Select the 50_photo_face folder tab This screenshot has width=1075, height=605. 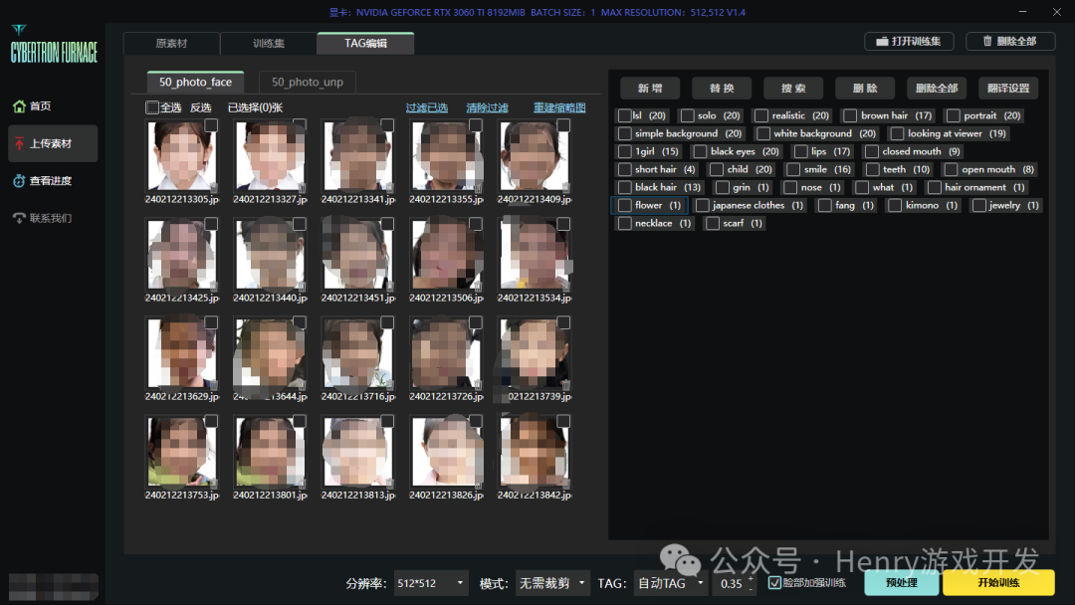coord(195,82)
